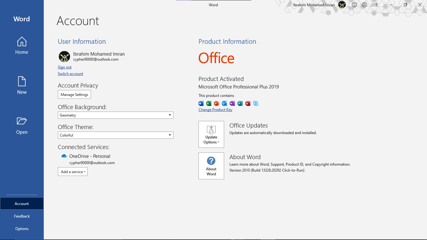This screenshot has height=240, width=427.
Task: Click the Switch account link
Action: [x=70, y=74]
